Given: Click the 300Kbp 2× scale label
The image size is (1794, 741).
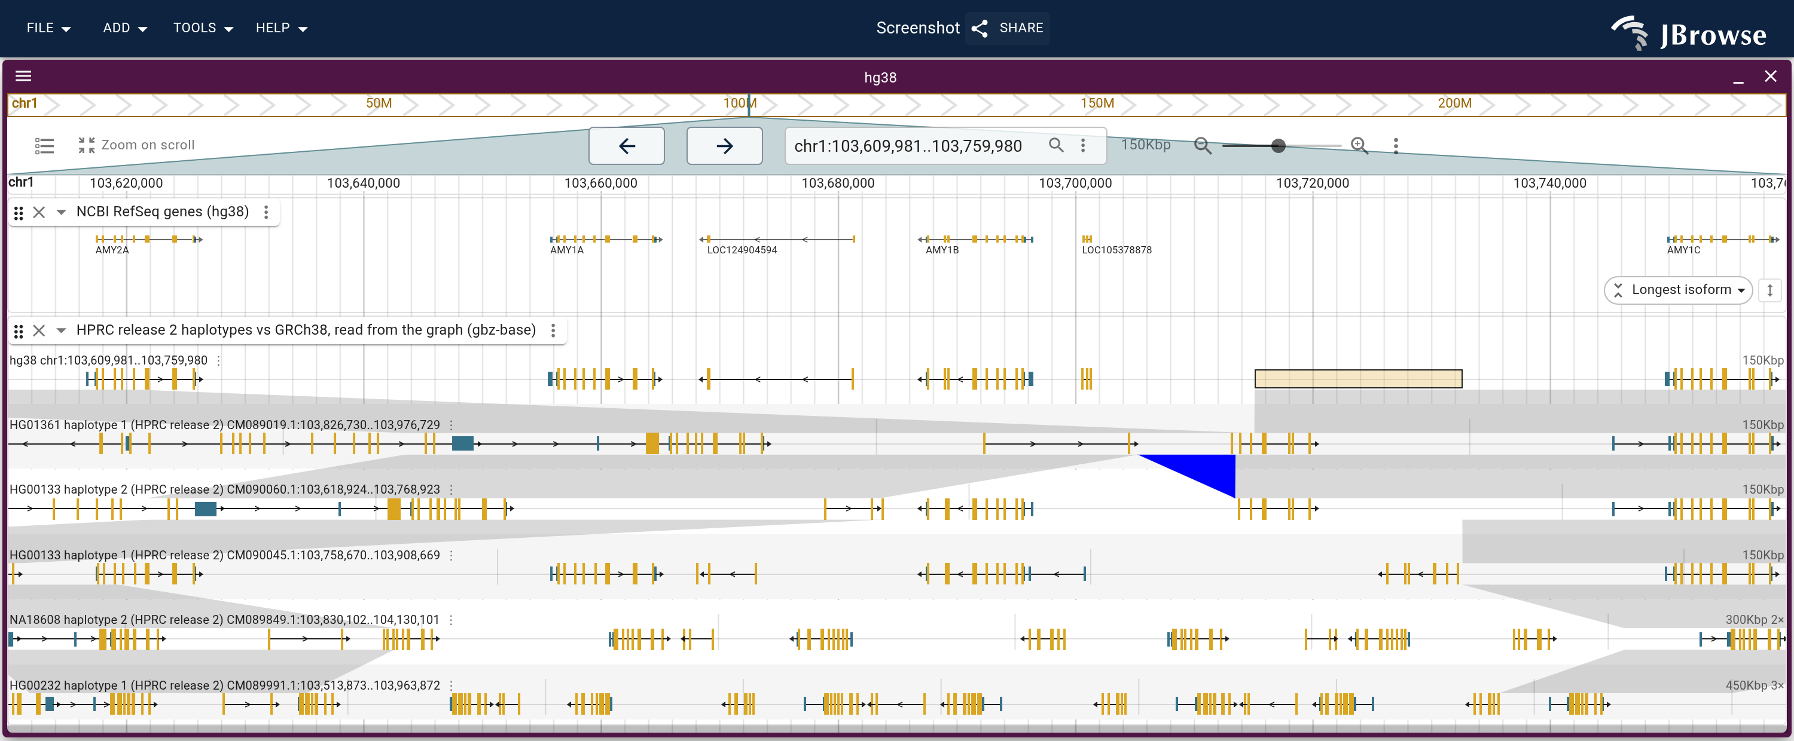Looking at the screenshot, I should click(x=1755, y=620).
